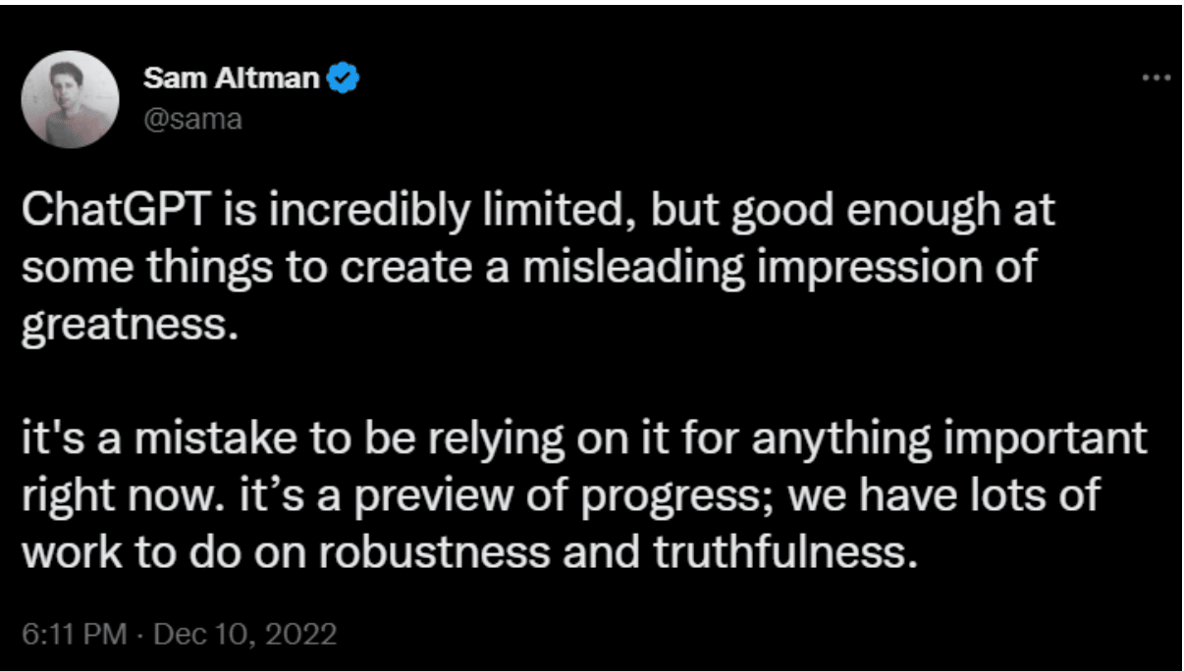Screen dimensions: 1184x671
Task: Open Sam Altman's profile picture
Action: pyautogui.click(x=70, y=99)
